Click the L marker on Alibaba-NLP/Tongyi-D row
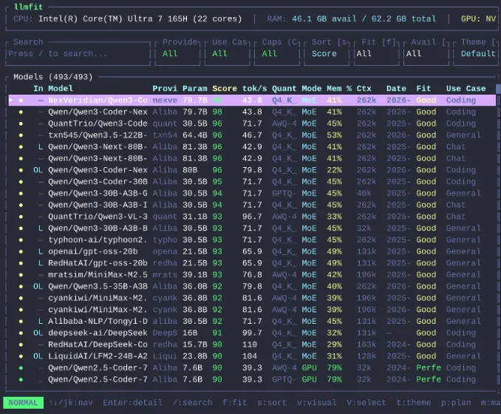Image resolution: width=501 pixels, height=414 pixels. pyautogui.click(x=41, y=322)
